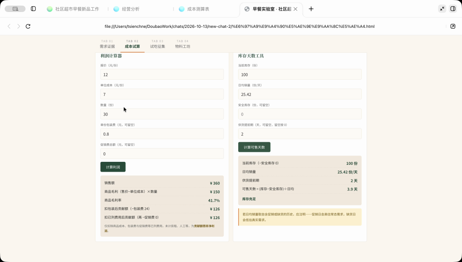Switch to 成本测算表 browser tab
The height and width of the screenshot is (262, 462).
pyautogui.click(x=194, y=9)
